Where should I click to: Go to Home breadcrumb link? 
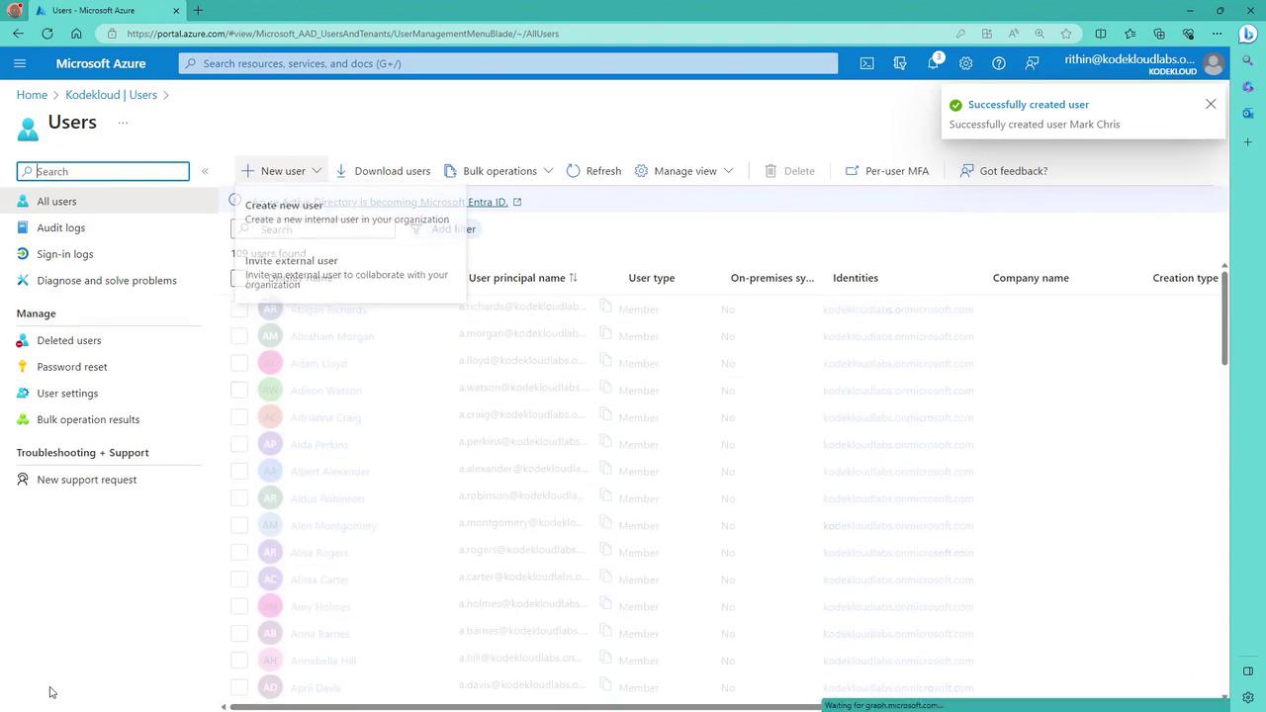(x=32, y=95)
